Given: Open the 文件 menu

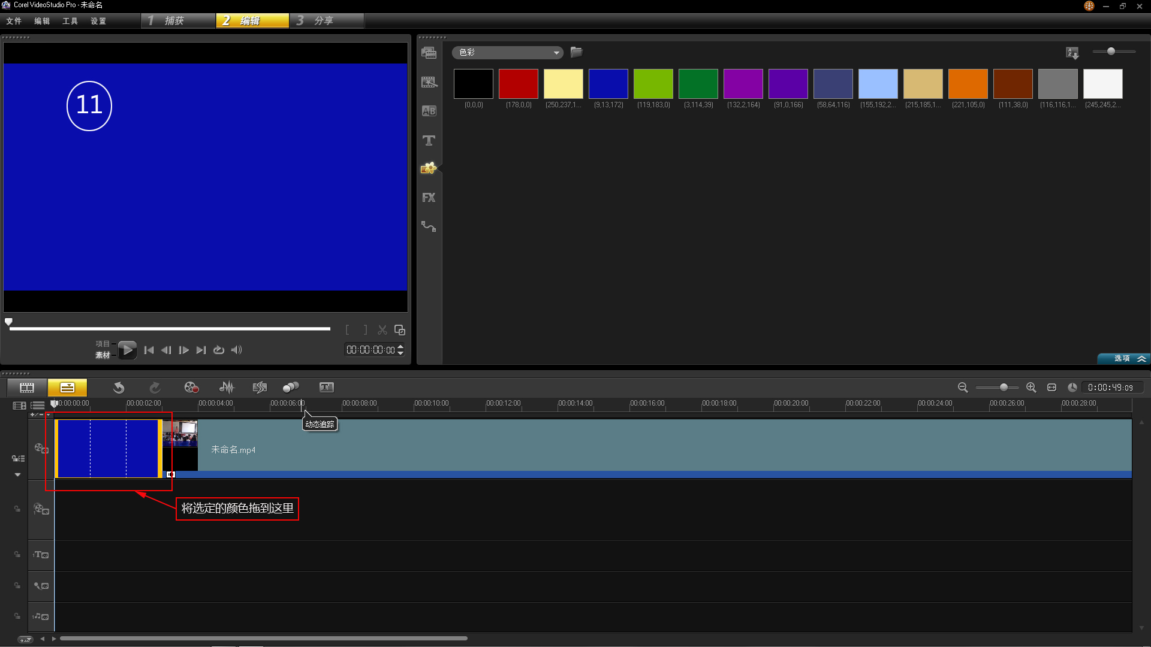Looking at the screenshot, I should point(14,21).
